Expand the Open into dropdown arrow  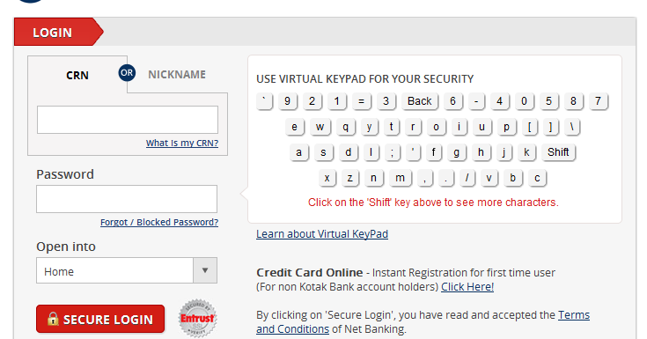pyautogui.click(x=205, y=270)
